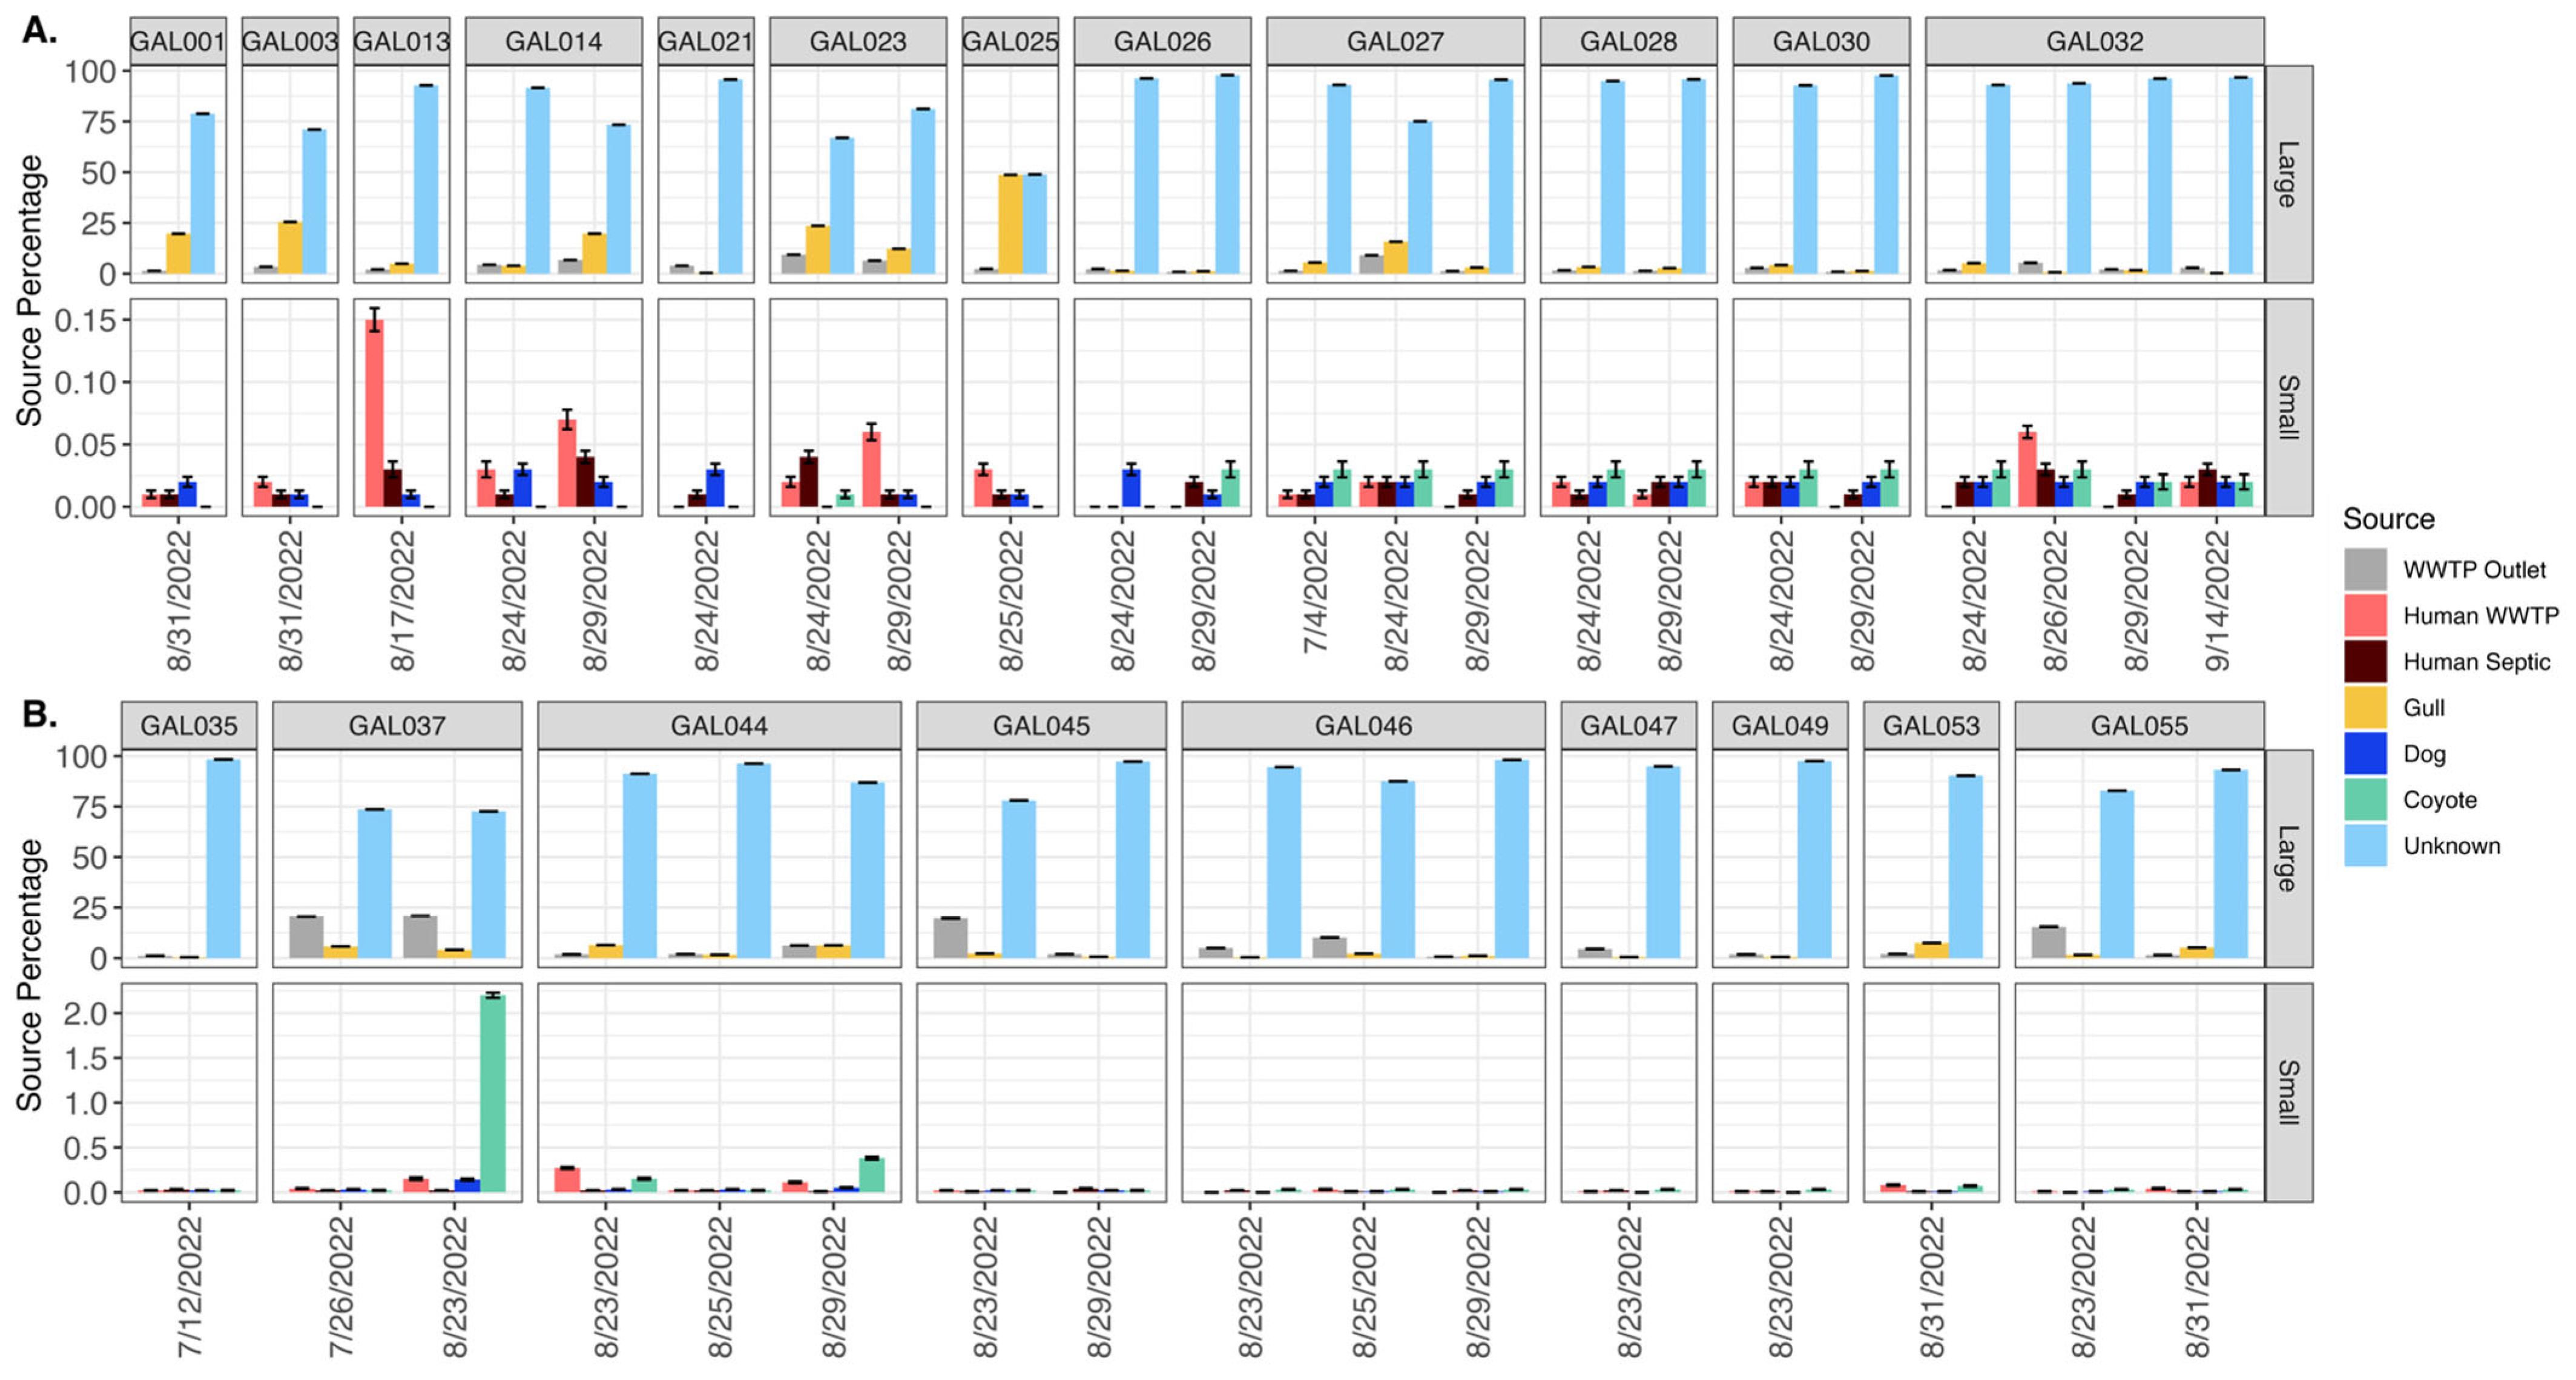
Task: Click panel A's 'Small' strip label
Action: pos(2288,407)
